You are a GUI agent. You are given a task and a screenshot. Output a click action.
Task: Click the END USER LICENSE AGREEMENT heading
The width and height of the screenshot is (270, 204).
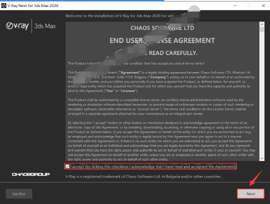(x=162, y=40)
